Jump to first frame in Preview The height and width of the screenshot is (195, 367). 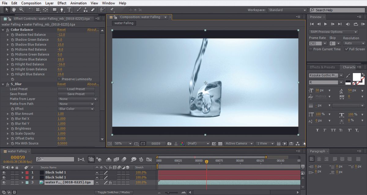[312, 24]
